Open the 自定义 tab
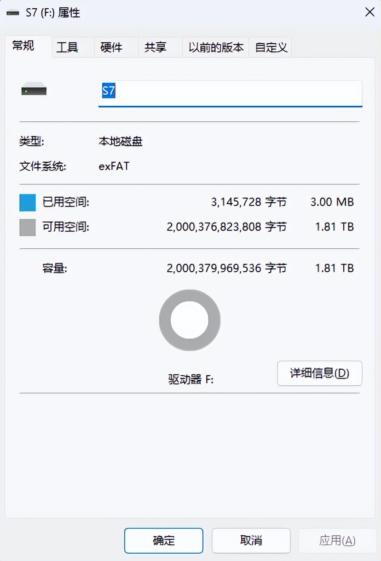This screenshot has height=561, width=381. [x=271, y=47]
